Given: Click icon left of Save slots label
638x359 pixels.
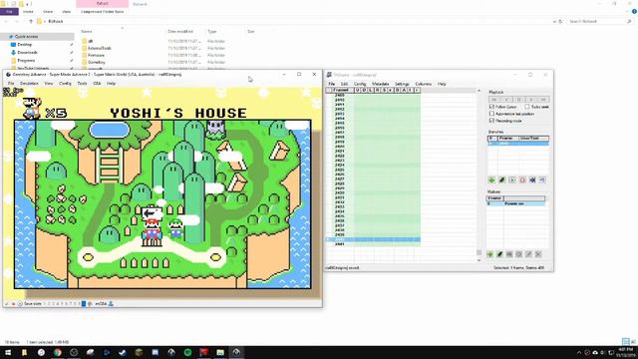Looking at the screenshot, I should click(x=20, y=303).
